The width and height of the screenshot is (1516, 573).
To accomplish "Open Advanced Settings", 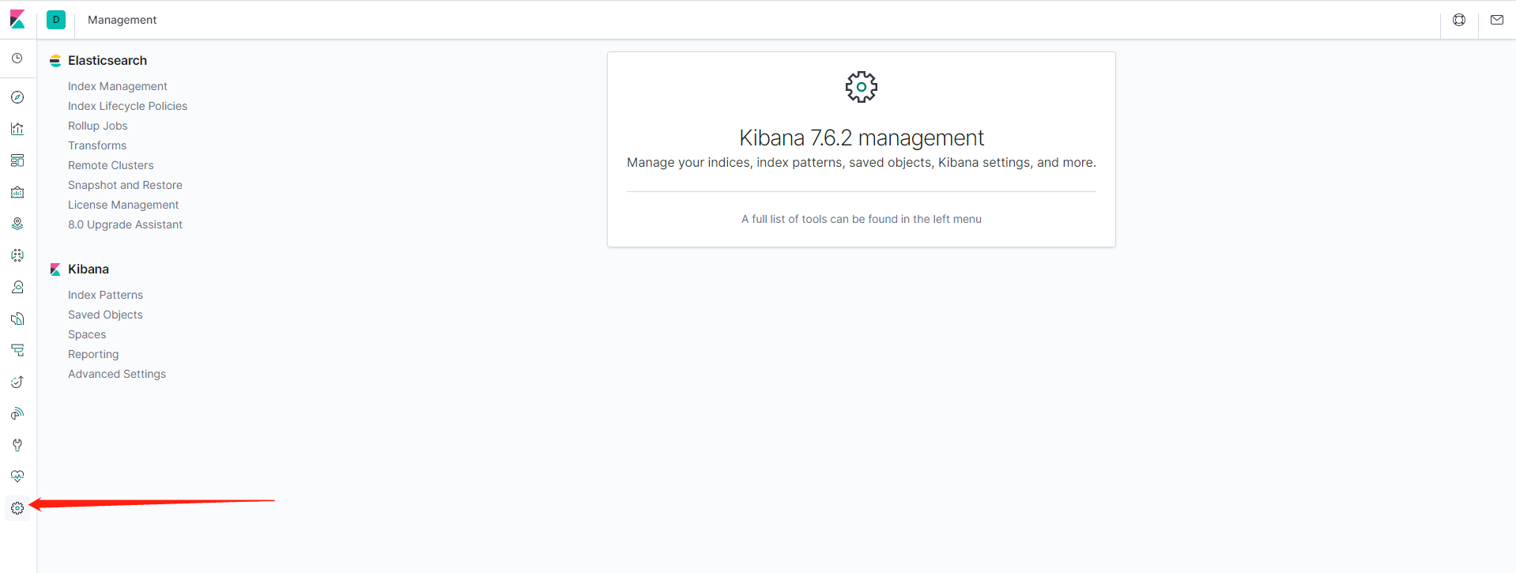I will pos(117,374).
